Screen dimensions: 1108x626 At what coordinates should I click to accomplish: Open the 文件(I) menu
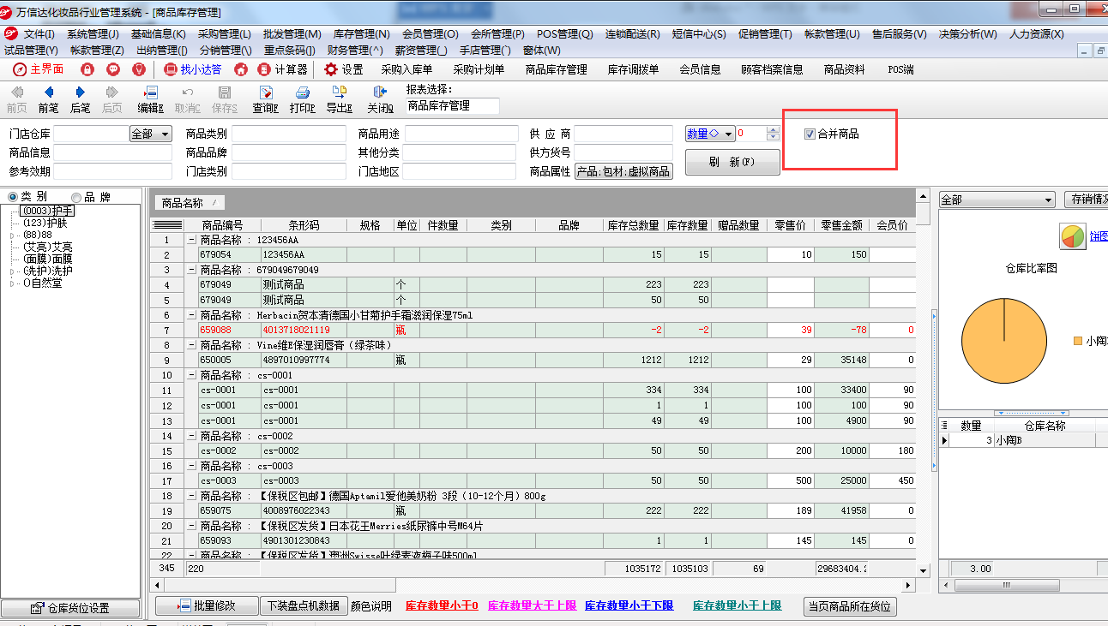click(x=39, y=34)
